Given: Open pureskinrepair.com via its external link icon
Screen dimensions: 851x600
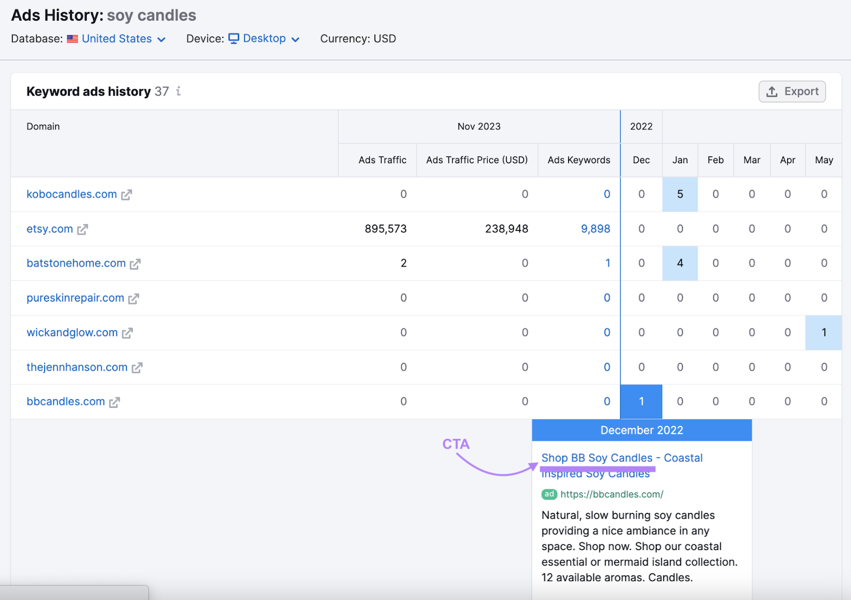Looking at the screenshot, I should (134, 298).
